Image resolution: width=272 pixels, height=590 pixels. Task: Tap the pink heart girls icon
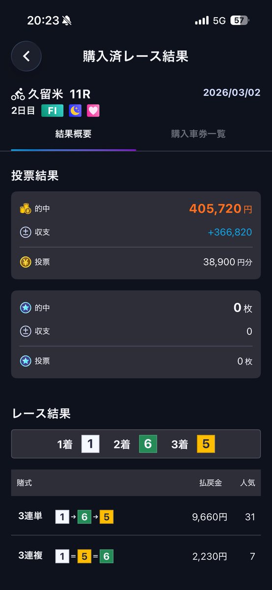[93, 111]
